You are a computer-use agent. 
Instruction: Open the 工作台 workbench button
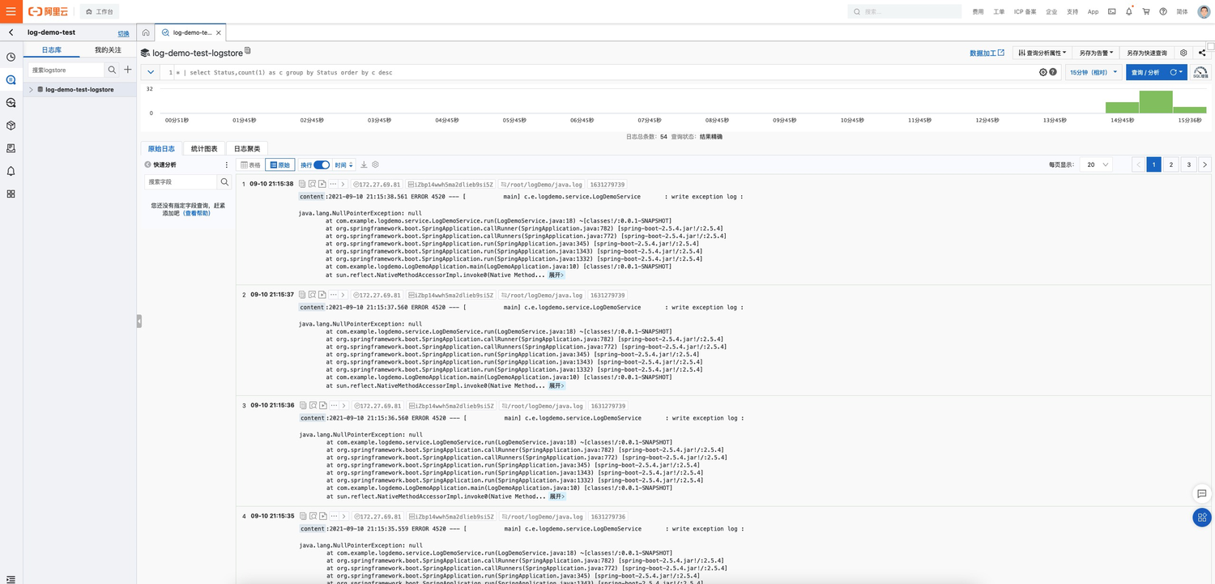[99, 11]
